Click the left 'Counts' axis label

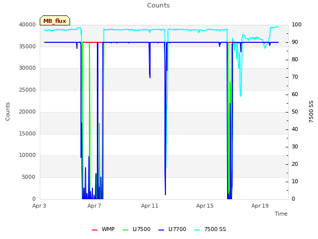pos(7,112)
